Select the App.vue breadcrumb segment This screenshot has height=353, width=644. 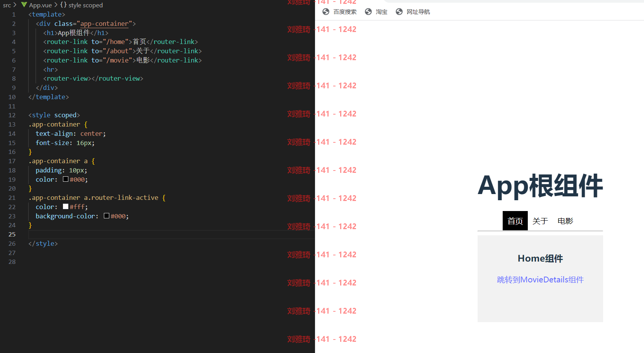tap(41, 5)
